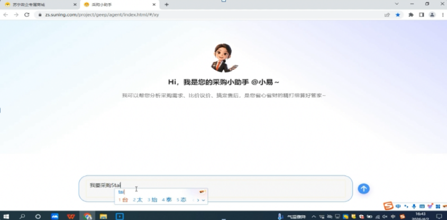This screenshot has width=447, height=220.
Task: Open the notification center
Action: coord(439,216)
